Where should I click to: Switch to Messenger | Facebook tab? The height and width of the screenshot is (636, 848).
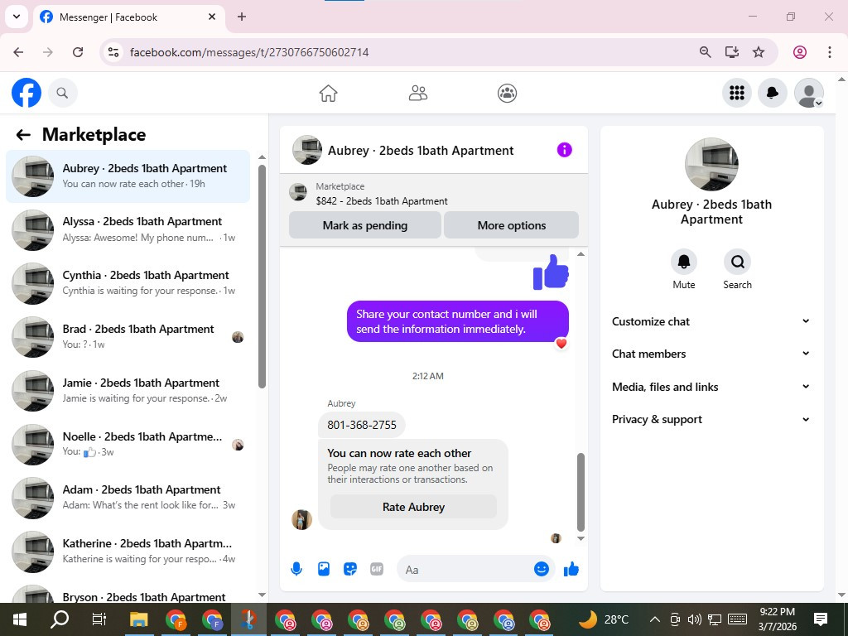(x=128, y=17)
